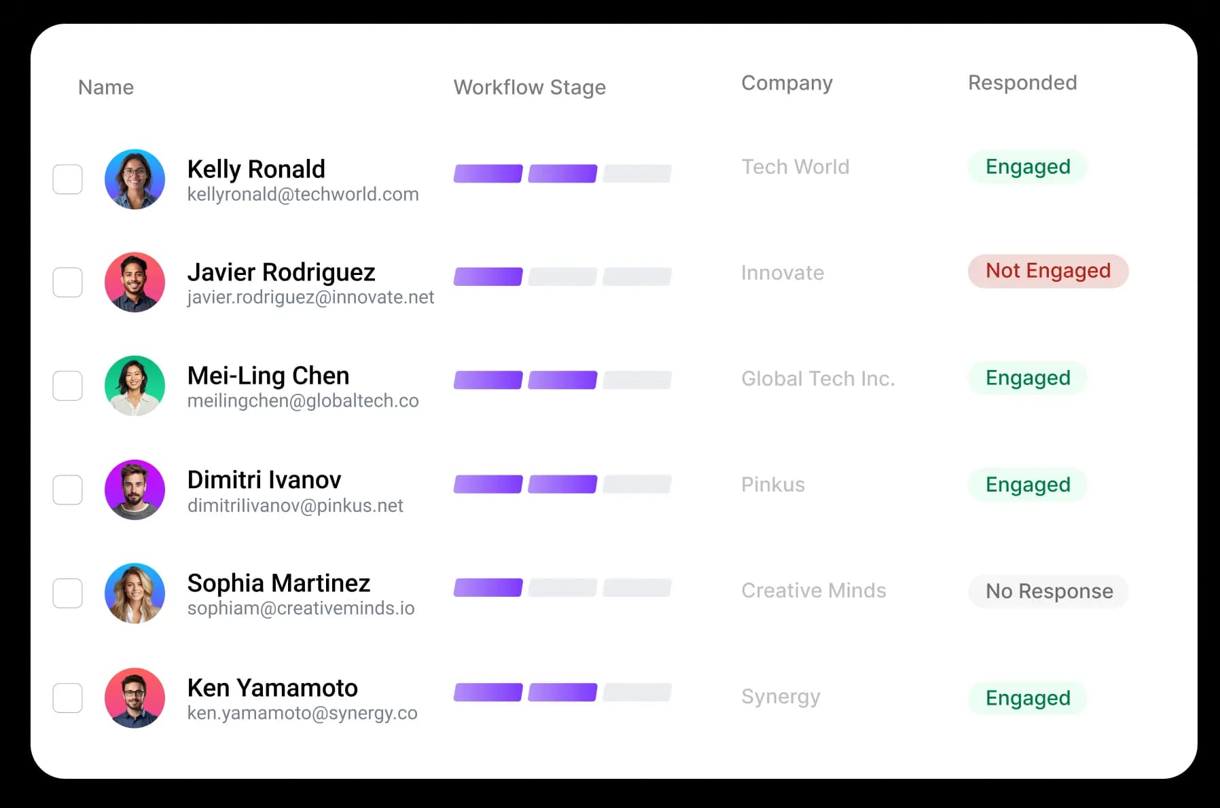
Task: Click Sophia Martinez's profile avatar
Action: coord(134,593)
